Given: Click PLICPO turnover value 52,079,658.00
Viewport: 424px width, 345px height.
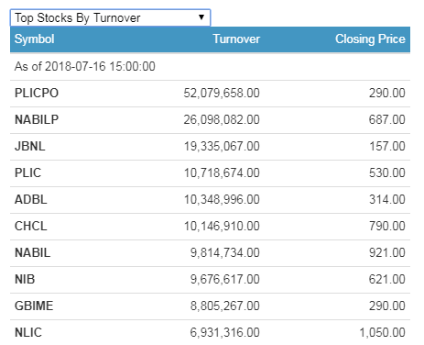Looking at the screenshot, I should click(222, 93).
